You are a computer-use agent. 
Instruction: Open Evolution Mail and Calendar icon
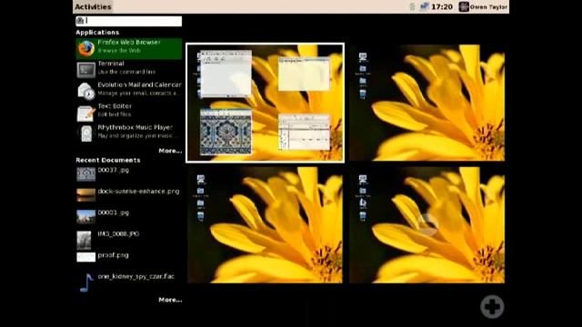tap(86, 91)
